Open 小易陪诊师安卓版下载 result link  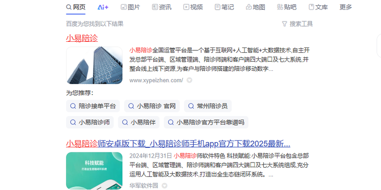click(178, 144)
